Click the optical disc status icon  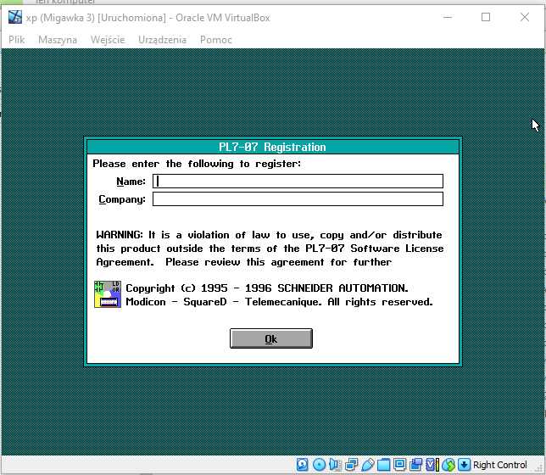click(319, 464)
